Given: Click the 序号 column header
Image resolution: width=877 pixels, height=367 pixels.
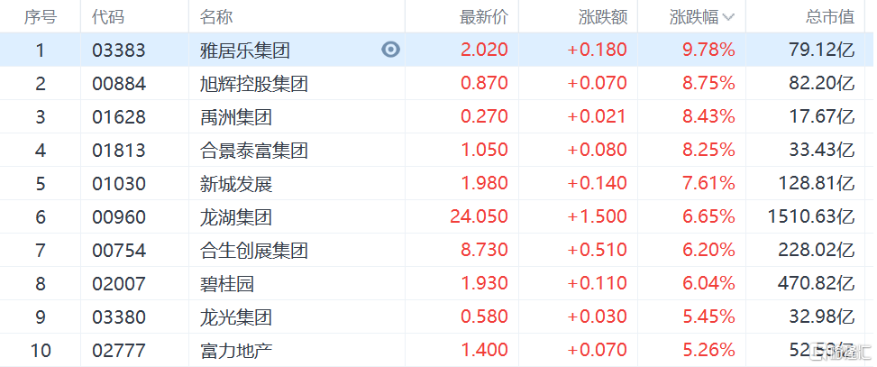Looking at the screenshot, I should [40, 17].
